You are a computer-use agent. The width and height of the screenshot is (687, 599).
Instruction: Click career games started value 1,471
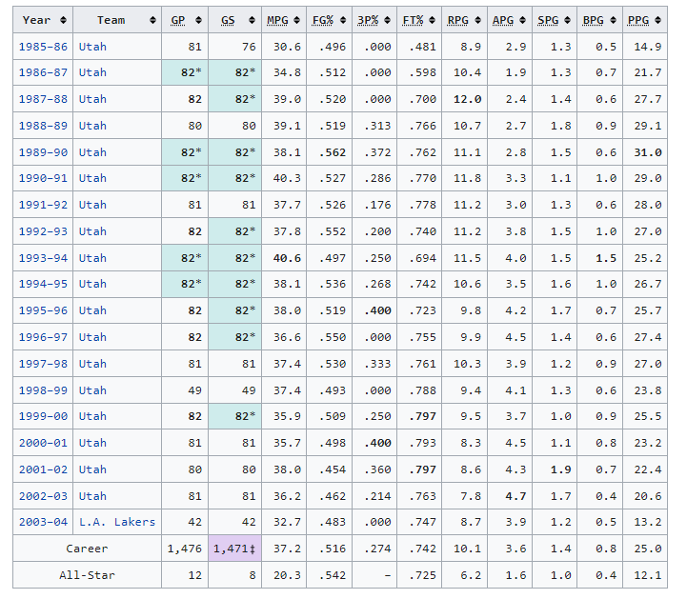click(234, 549)
